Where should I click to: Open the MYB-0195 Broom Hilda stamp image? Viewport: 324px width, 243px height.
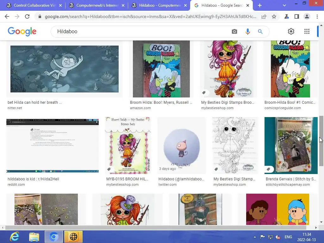coord(128,146)
